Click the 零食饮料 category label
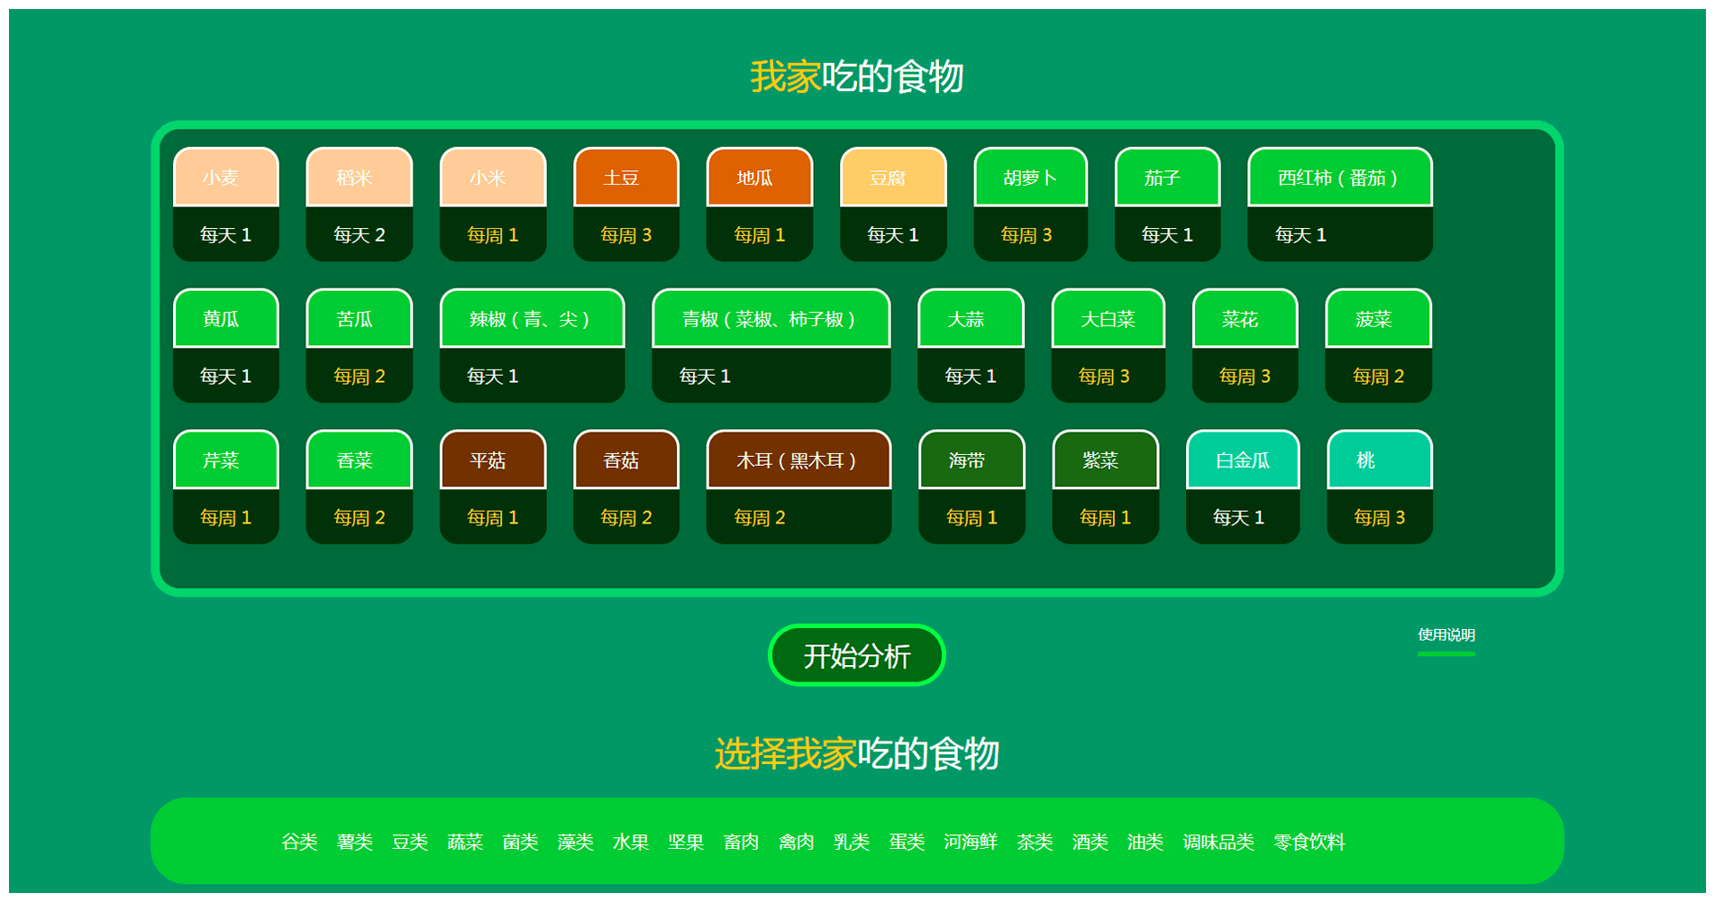Viewport: 1715px width, 902px height. pyautogui.click(x=1309, y=842)
